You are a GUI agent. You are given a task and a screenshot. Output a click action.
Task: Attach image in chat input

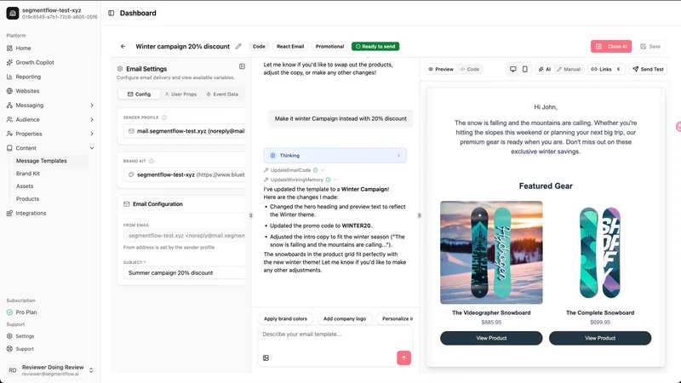(x=266, y=357)
